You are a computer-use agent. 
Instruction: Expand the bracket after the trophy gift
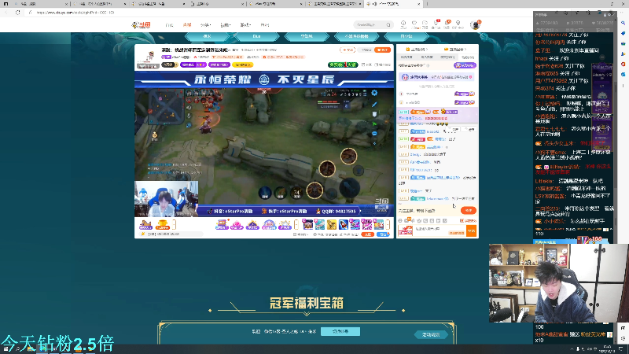pyautogui.click(x=174, y=225)
